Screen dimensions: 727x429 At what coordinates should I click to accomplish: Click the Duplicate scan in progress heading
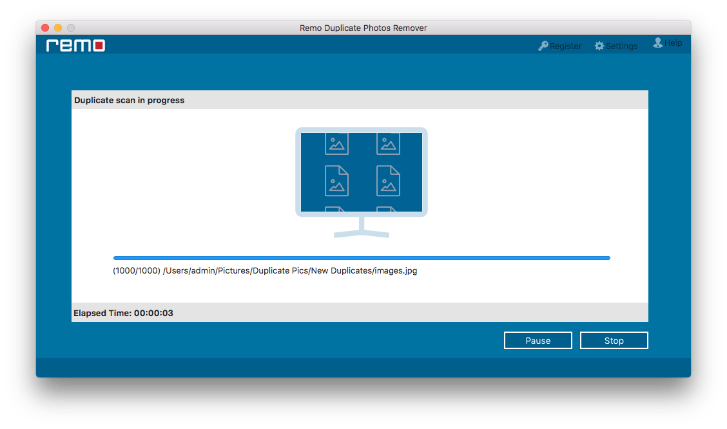tap(130, 100)
